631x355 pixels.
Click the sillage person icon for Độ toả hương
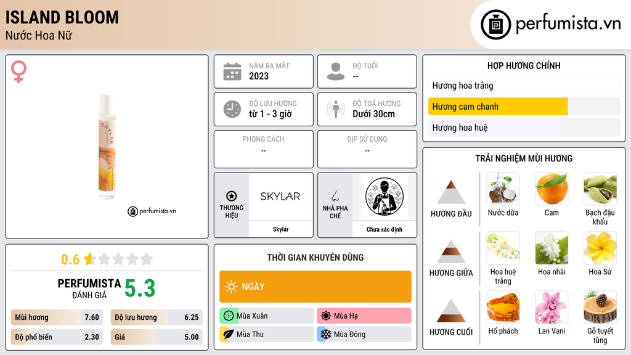point(336,109)
